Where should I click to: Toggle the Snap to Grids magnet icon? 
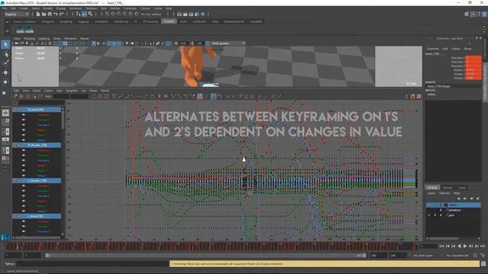(x=108, y=14)
